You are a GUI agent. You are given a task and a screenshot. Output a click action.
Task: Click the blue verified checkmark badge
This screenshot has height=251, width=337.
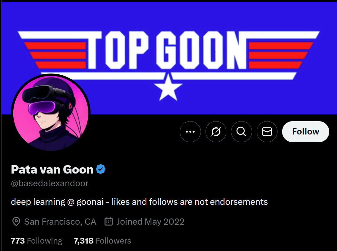(100, 169)
